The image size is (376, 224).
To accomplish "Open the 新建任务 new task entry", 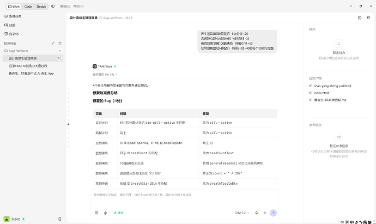I will point(13,16).
